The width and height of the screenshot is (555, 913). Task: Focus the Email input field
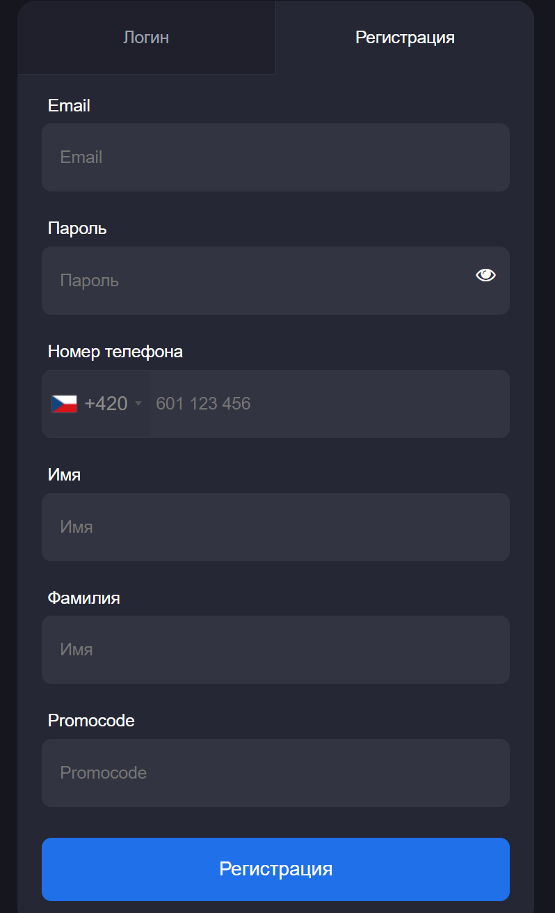click(275, 157)
